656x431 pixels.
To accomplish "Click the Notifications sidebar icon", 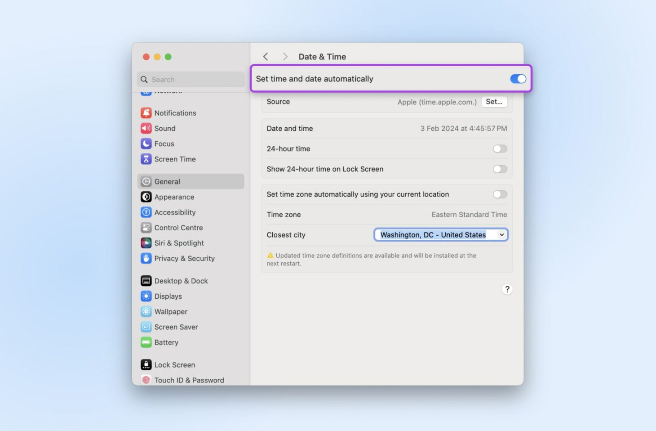I will pos(146,112).
